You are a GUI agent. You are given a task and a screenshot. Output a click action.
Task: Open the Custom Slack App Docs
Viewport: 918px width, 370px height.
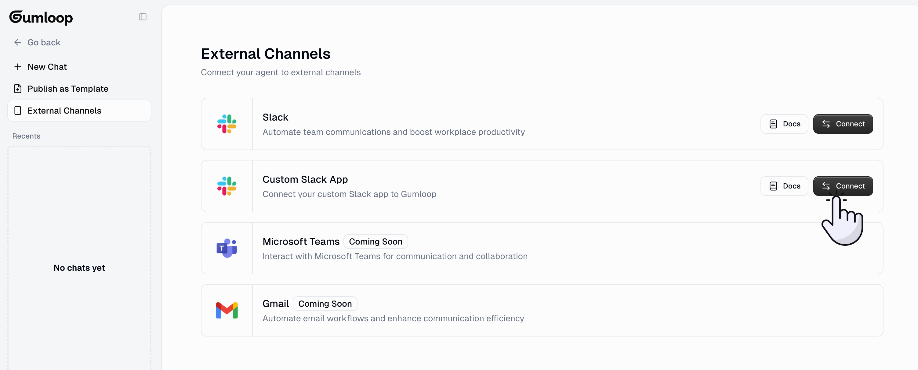(784, 186)
